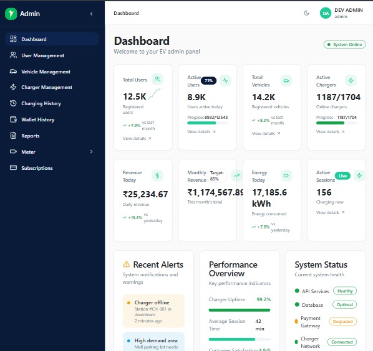373x351 pixels.
Task: Click the User Management people icon
Action: (x=13, y=55)
